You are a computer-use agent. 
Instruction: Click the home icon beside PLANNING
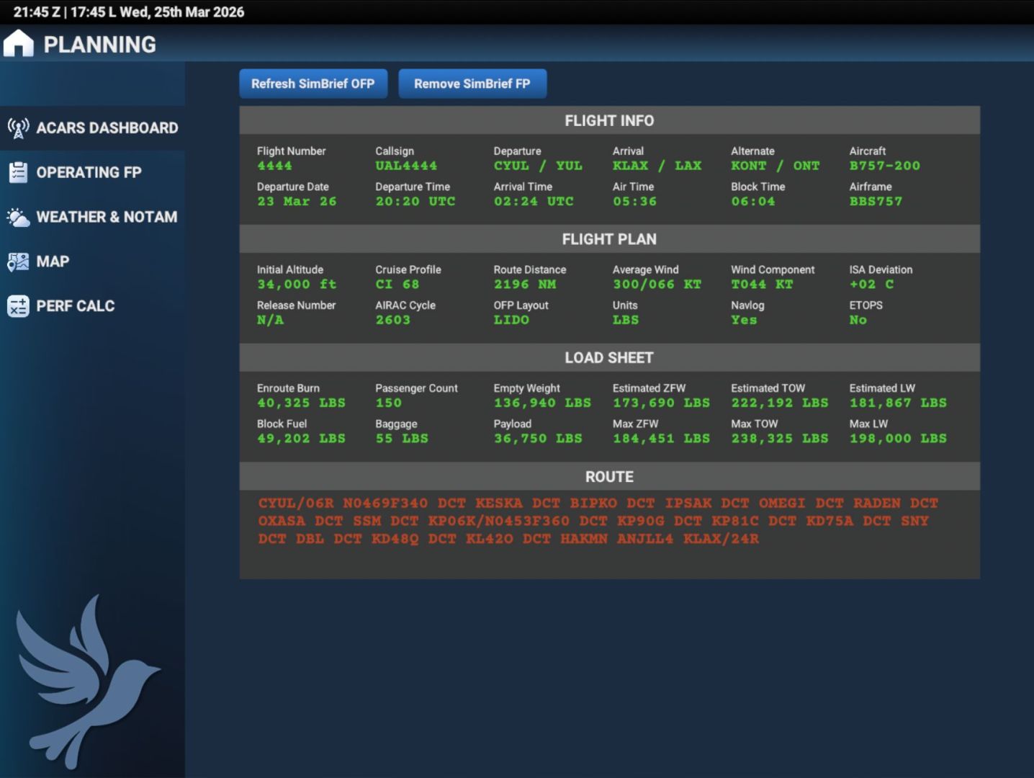coord(19,44)
